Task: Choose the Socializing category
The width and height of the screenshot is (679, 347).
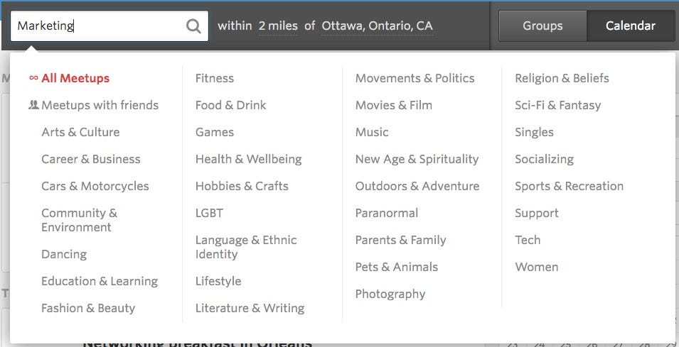Action: (x=545, y=159)
